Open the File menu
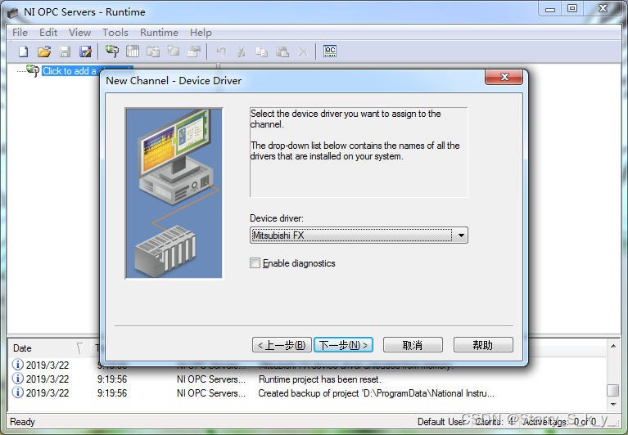628x435 pixels. pyautogui.click(x=20, y=33)
